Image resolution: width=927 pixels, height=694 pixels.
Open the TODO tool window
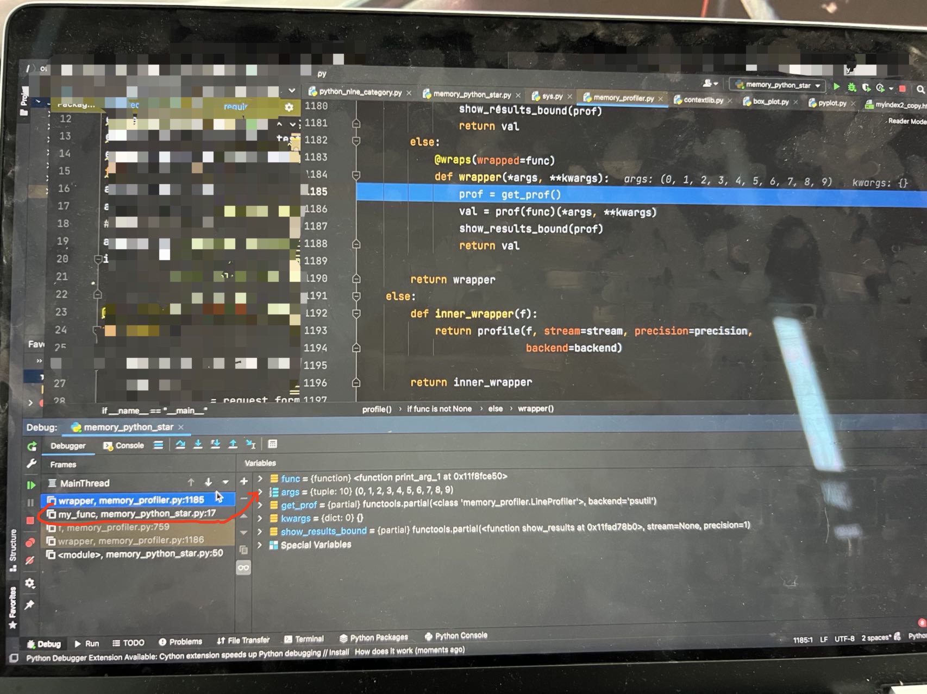(x=128, y=643)
